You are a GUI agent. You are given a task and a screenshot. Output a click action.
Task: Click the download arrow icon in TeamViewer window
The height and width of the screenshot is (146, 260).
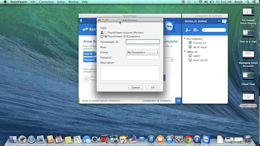(81, 21)
